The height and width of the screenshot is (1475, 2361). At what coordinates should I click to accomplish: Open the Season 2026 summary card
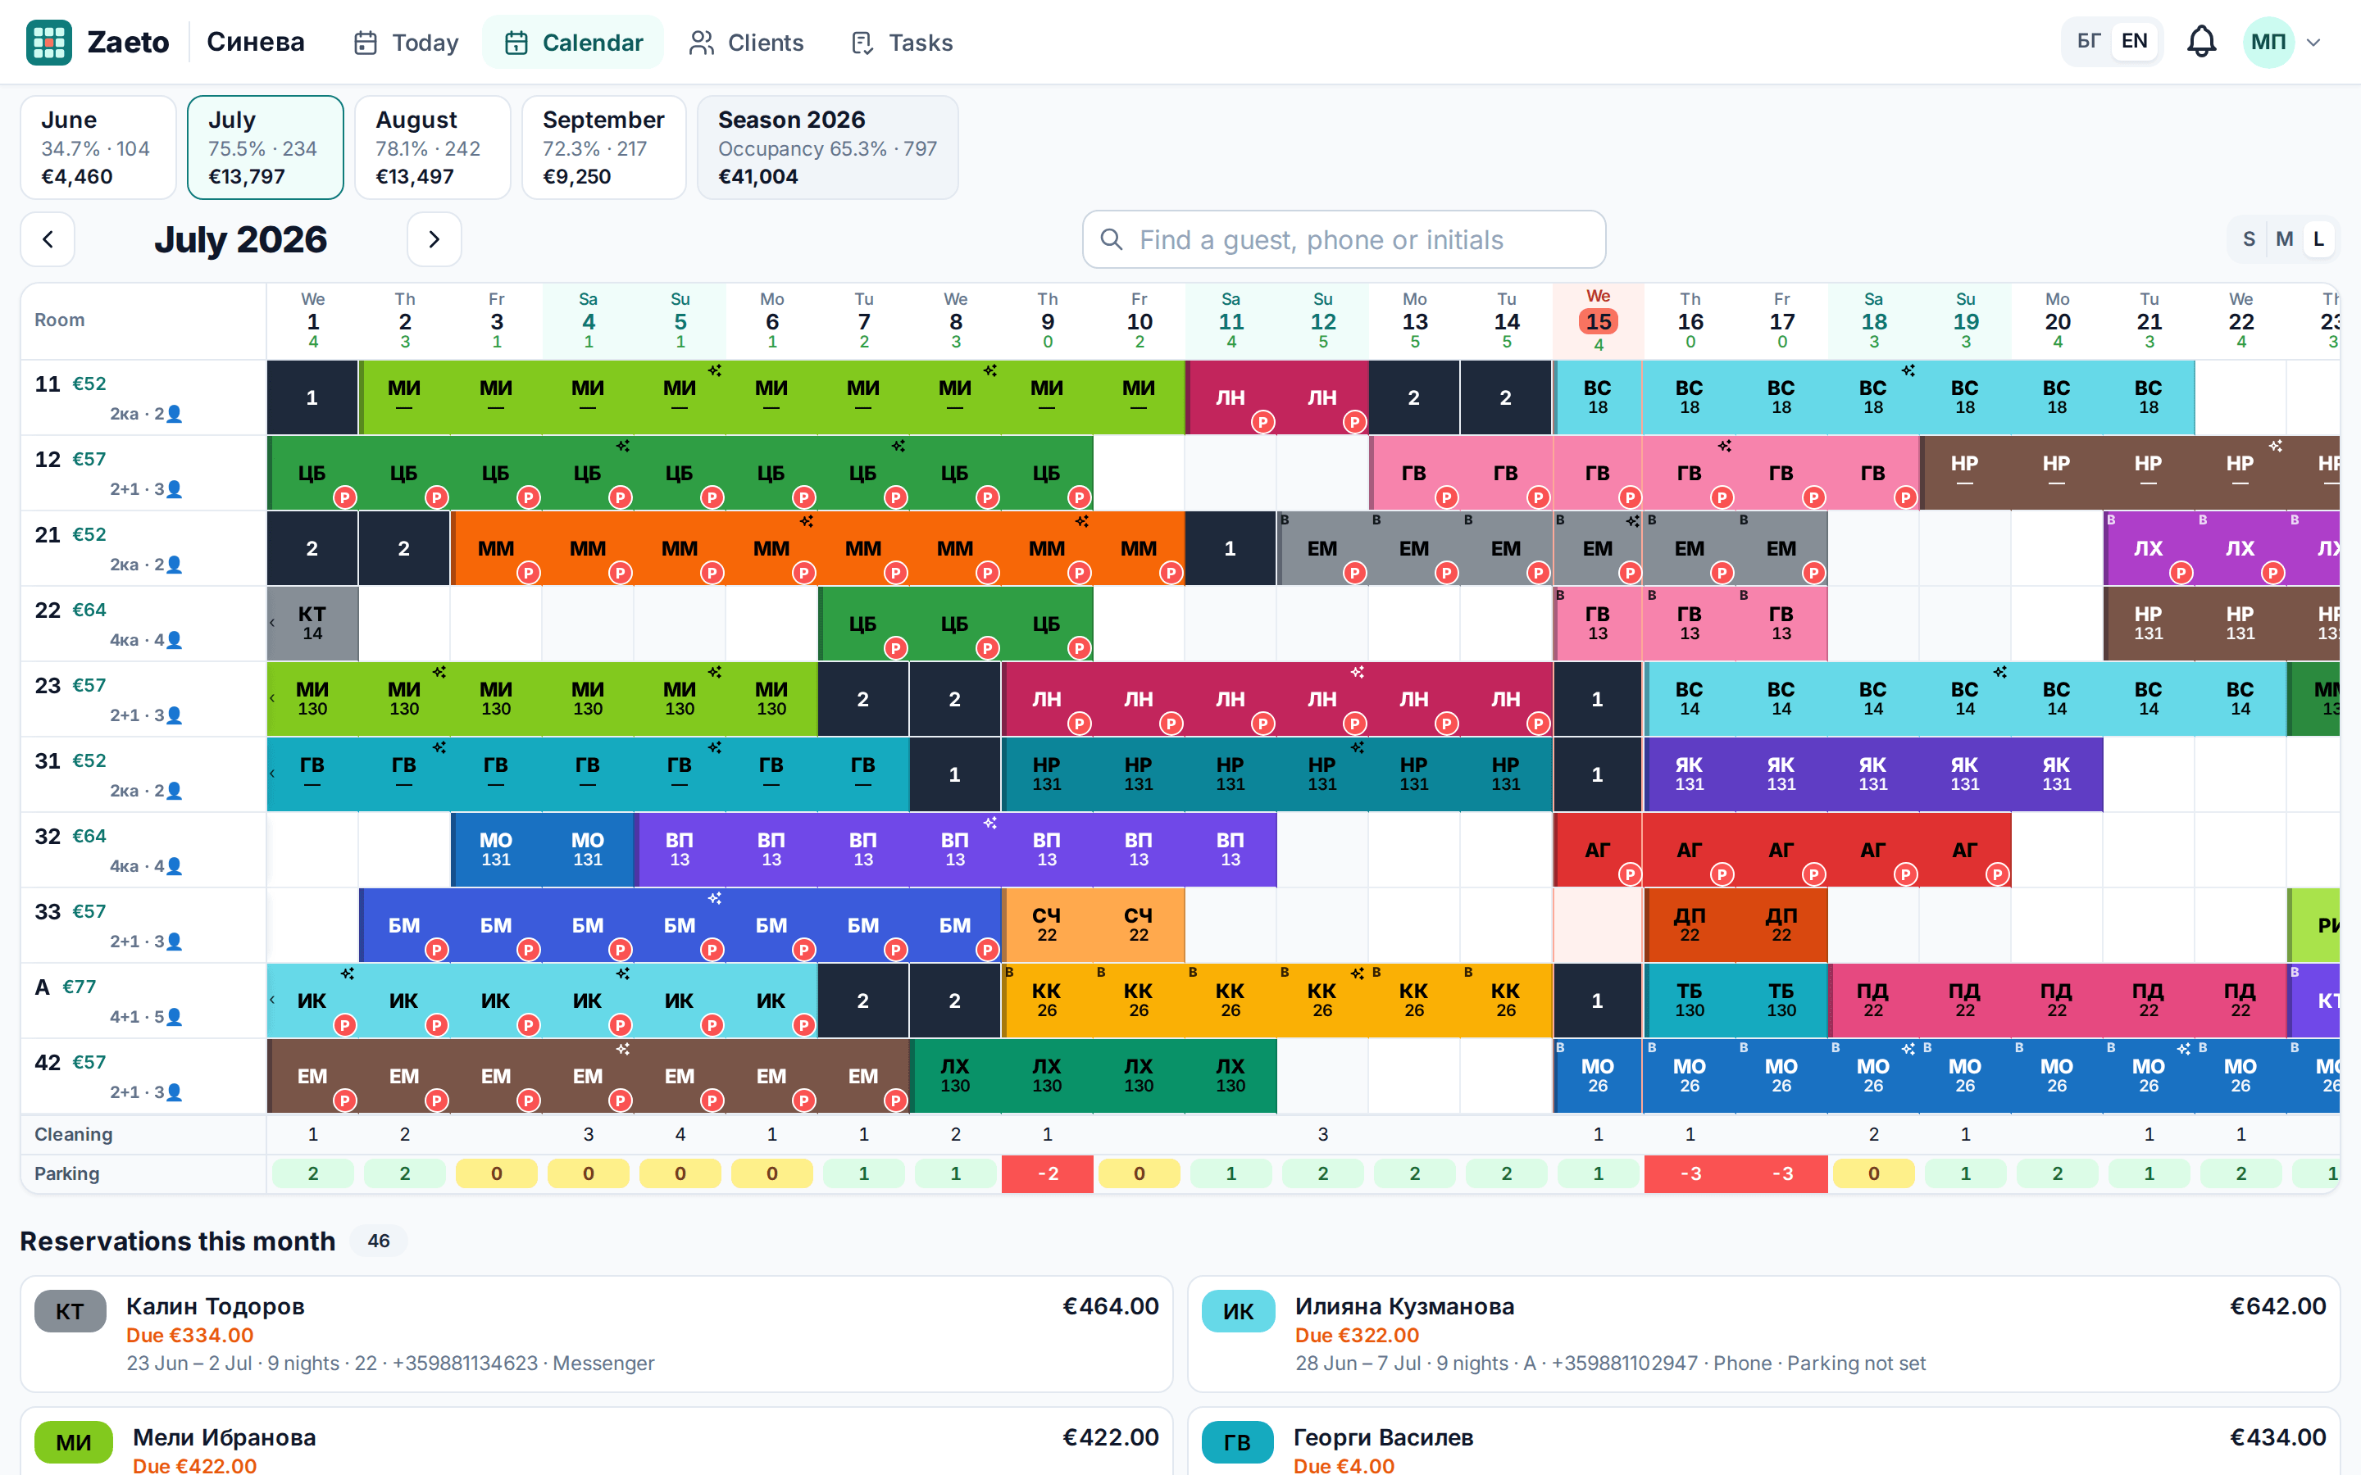tap(827, 147)
